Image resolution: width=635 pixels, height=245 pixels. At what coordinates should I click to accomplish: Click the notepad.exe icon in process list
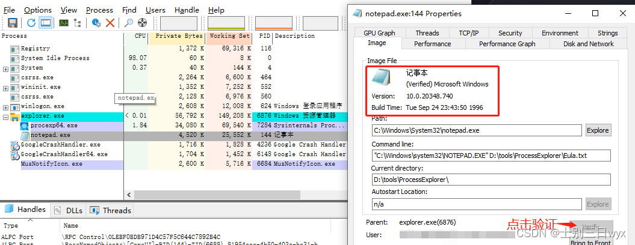[x=25, y=136]
